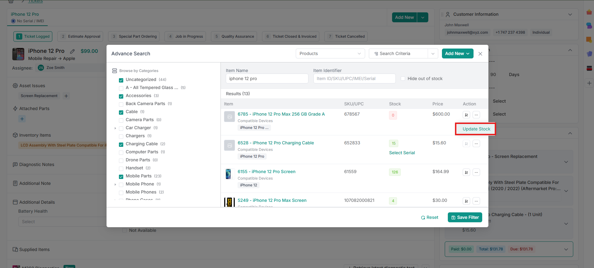Go to Quality Assurance status step
The image size is (594, 268).
coord(234,36)
